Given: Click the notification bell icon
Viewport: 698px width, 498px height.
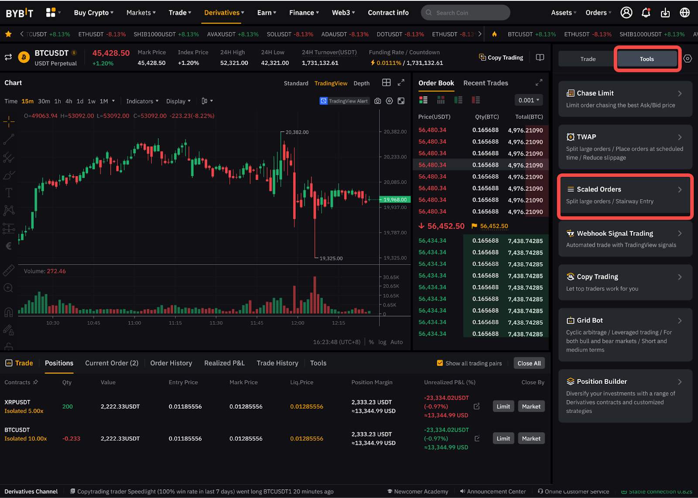Looking at the screenshot, I should pyautogui.click(x=646, y=13).
